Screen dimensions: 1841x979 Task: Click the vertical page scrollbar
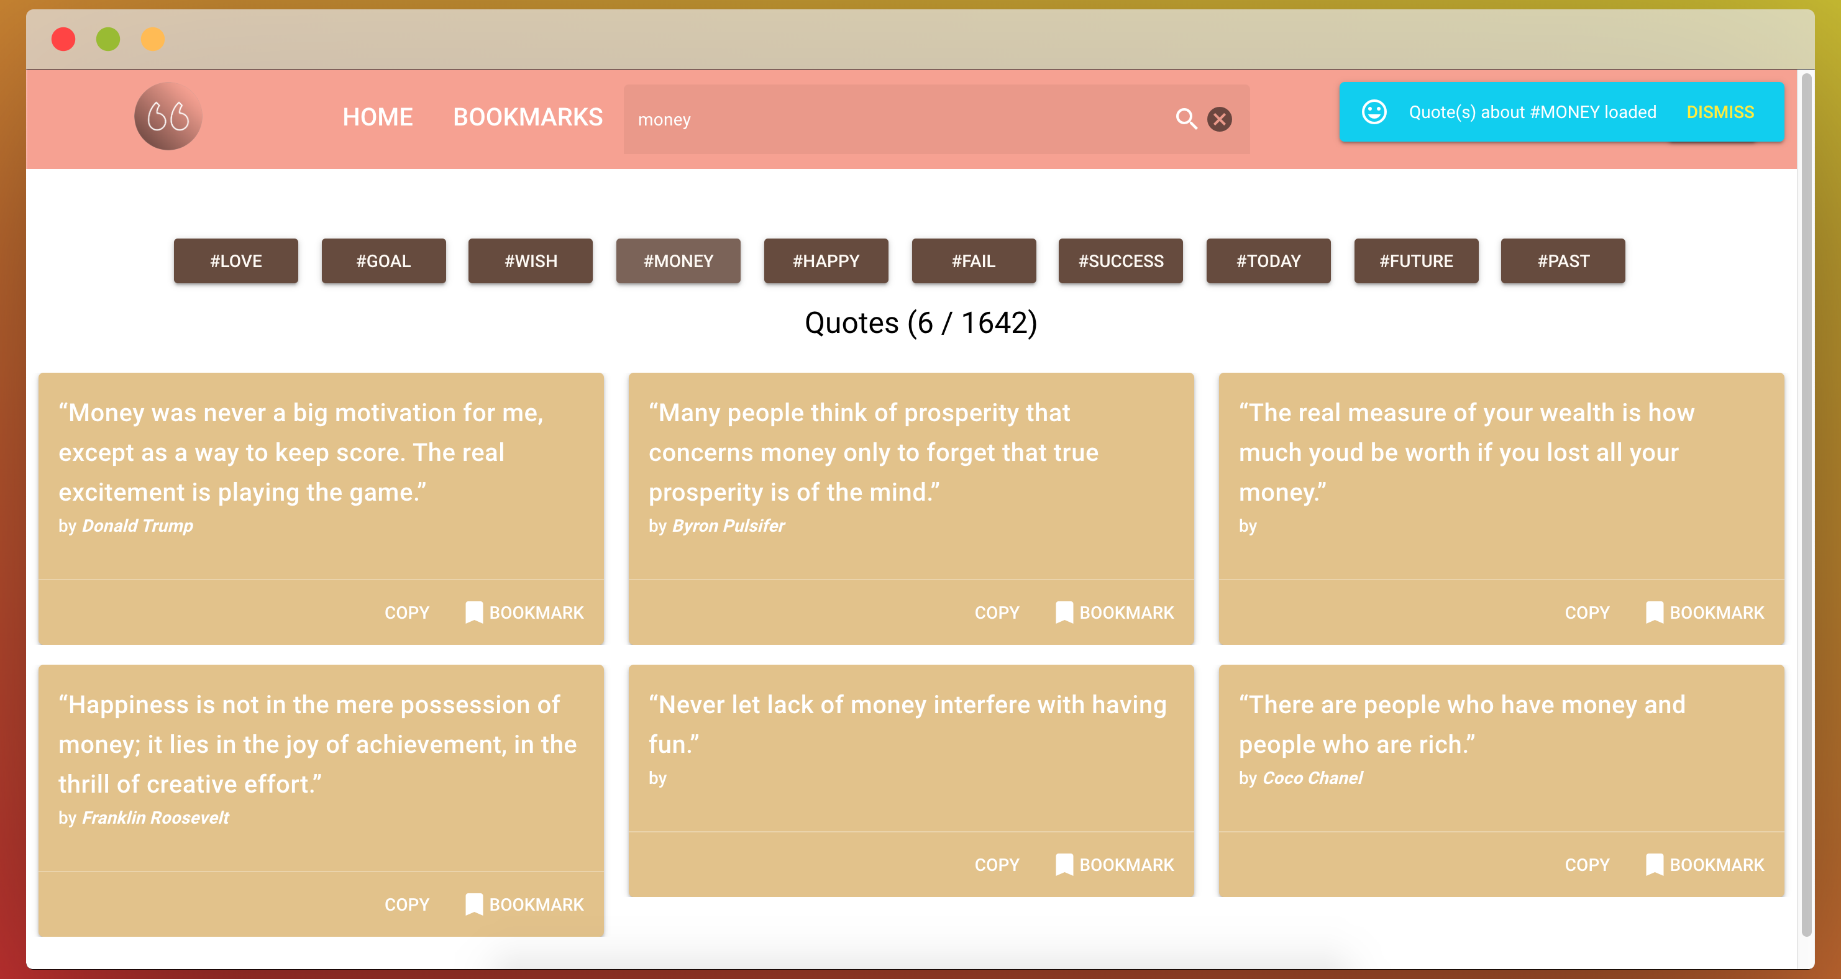(1806, 500)
